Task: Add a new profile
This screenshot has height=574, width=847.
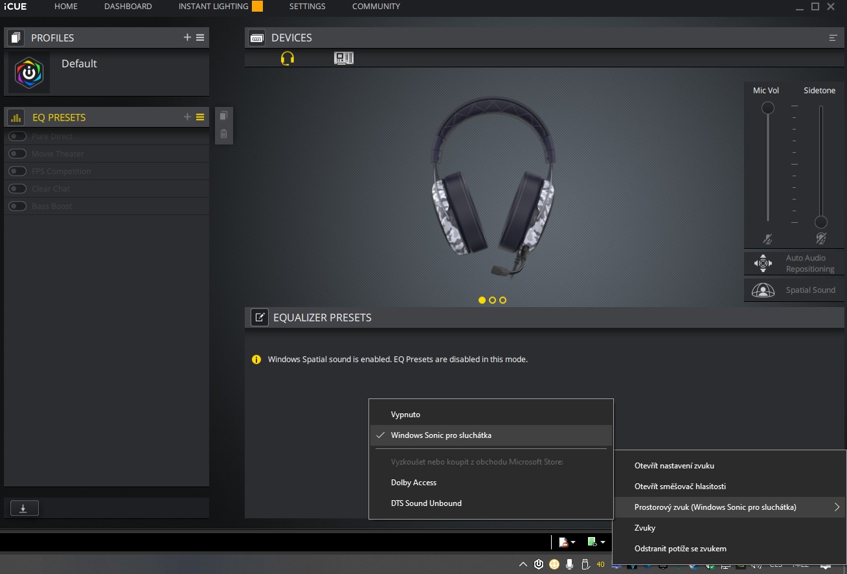Action: (187, 38)
